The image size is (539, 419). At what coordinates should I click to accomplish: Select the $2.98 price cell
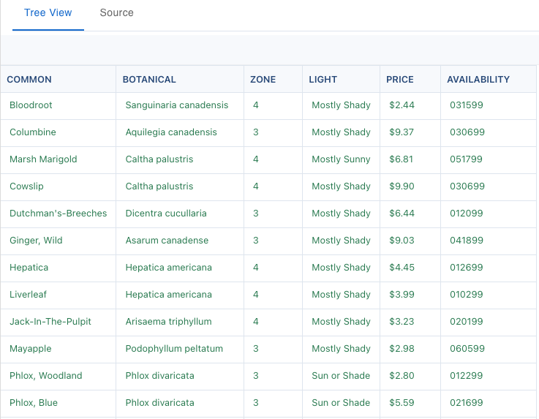click(410, 349)
